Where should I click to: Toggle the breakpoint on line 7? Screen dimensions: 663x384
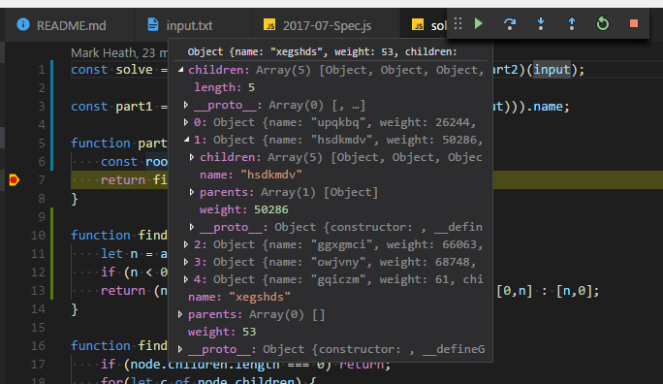[x=14, y=180]
